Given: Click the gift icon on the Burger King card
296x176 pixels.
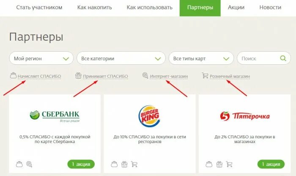Looking at the screenshot, I should [x=124, y=164].
